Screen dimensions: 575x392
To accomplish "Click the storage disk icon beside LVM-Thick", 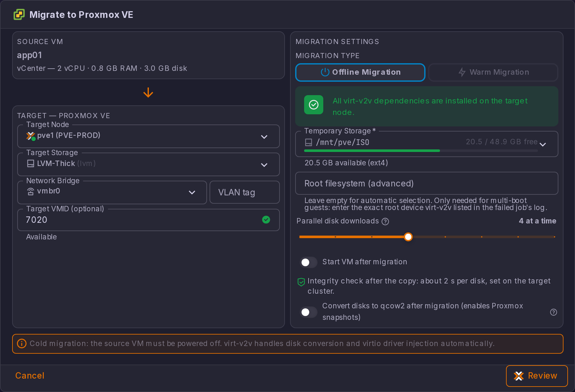I will coord(31,164).
